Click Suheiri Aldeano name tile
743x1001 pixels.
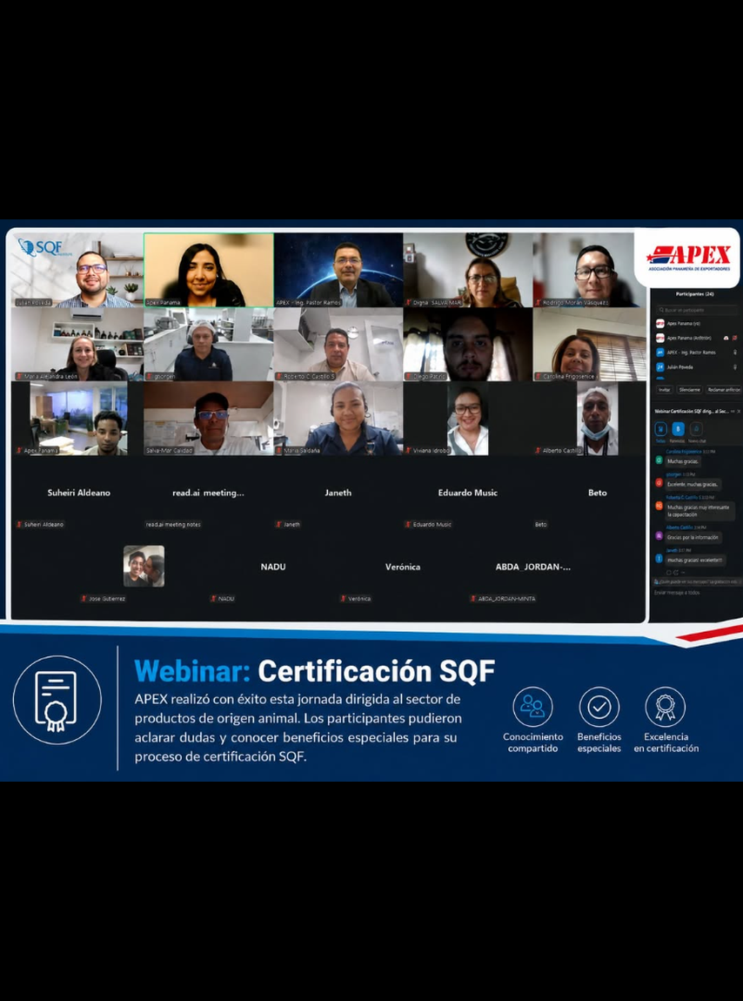tap(78, 493)
